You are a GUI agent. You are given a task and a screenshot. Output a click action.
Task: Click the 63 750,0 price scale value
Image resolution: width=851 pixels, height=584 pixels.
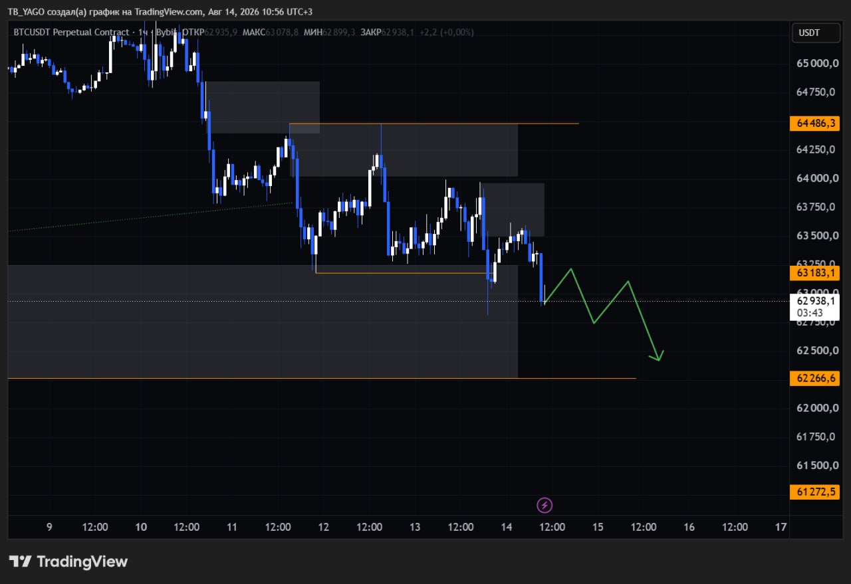click(815, 207)
